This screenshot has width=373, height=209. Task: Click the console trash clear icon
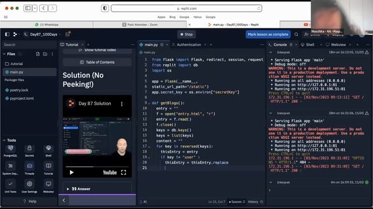coord(291,45)
